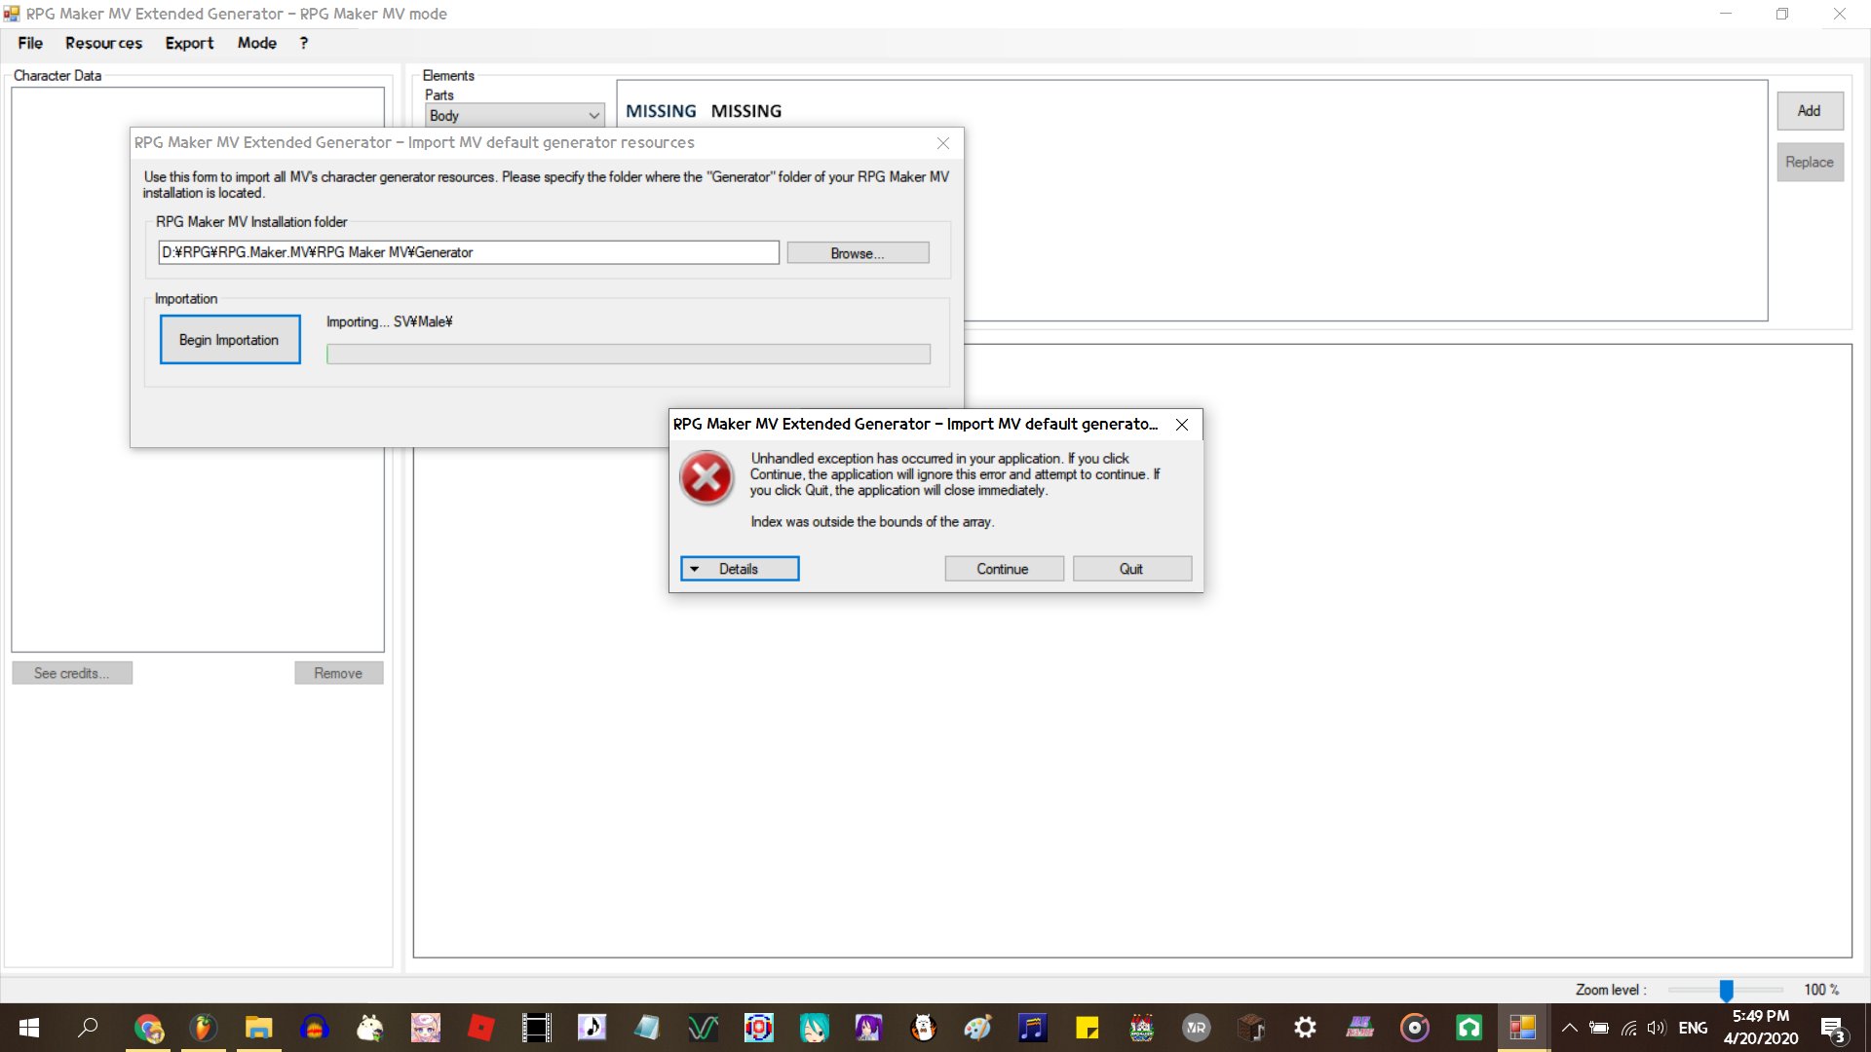Show hidden system tray icons
The width and height of the screenshot is (1871, 1052).
coord(1570,1028)
